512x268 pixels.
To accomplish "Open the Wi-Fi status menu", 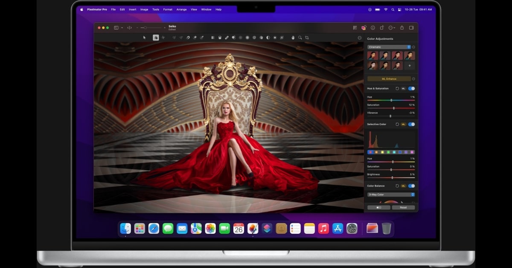I will point(386,9).
